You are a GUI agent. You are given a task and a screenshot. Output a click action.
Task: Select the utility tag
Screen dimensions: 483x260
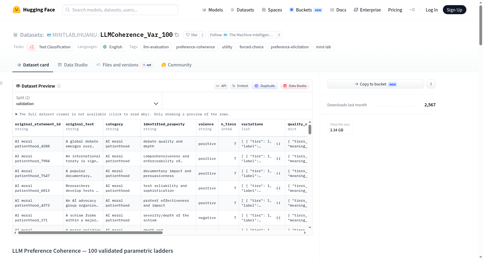(x=227, y=47)
